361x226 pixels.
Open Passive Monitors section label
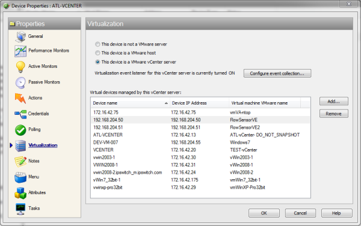44,82
